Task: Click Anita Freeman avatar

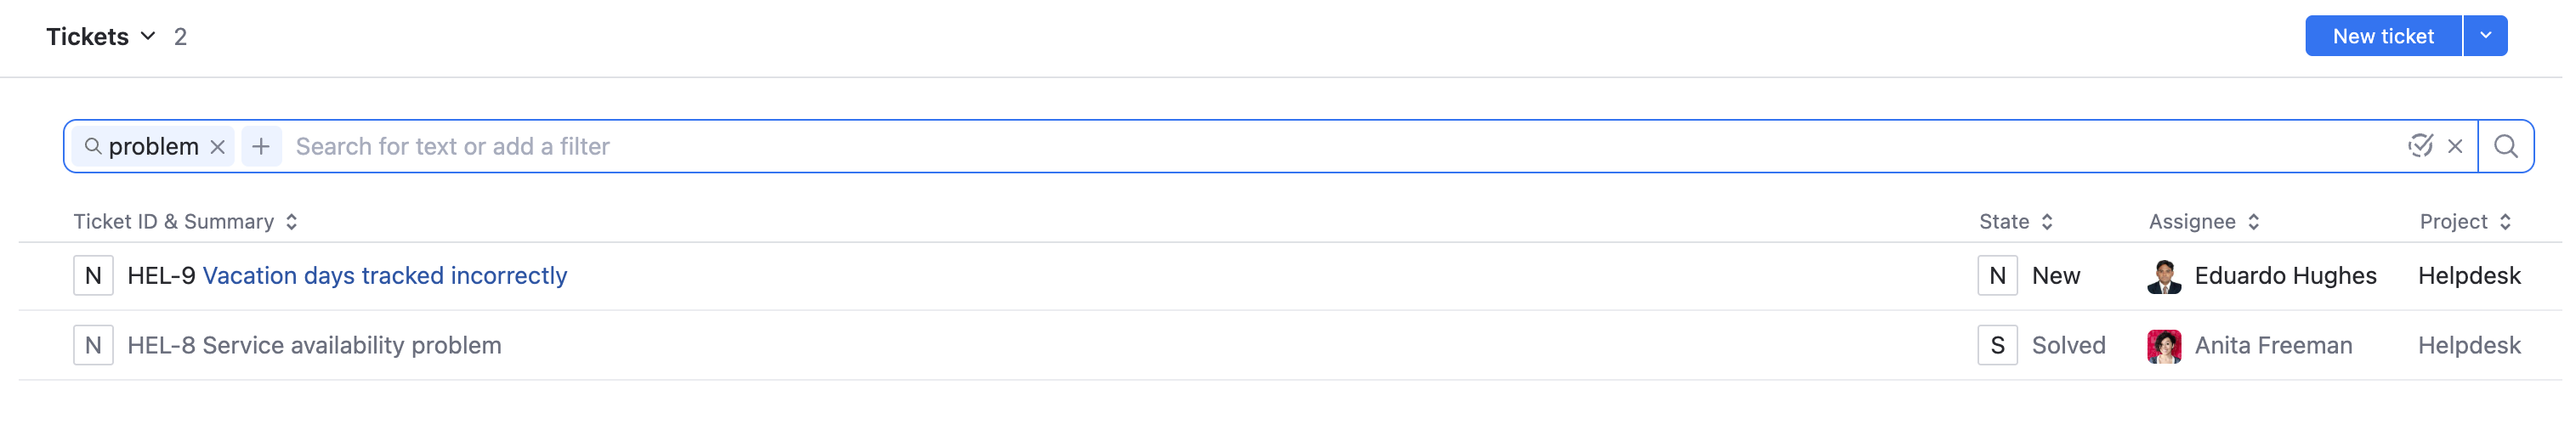Action: pos(2164,346)
